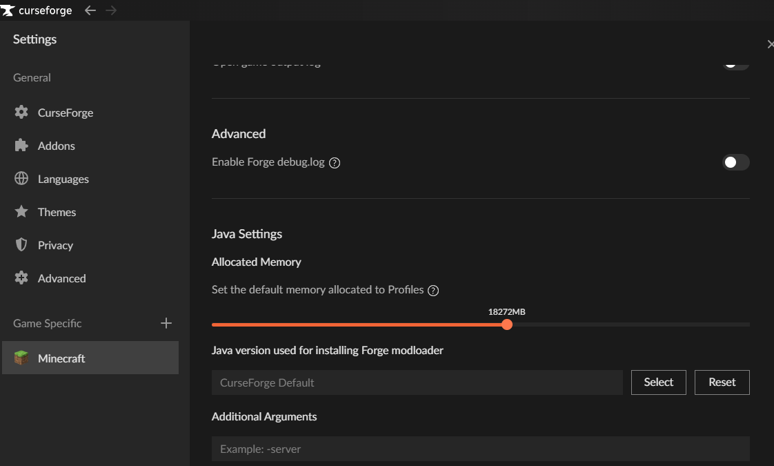The height and width of the screenshot is (466, 774).
Task: Toggle Enable Forge debug.log switch
Action: [736, 162]
